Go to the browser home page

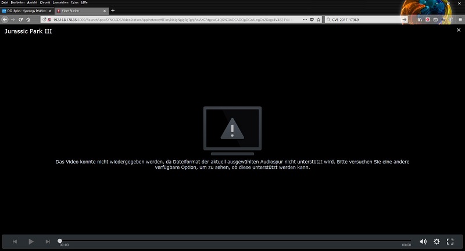point(28,19)
